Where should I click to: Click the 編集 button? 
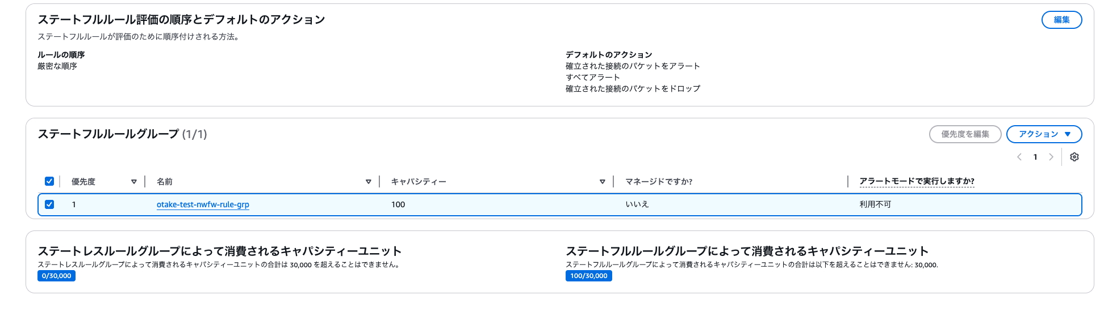pyautogui.click(x=1061, y=20)
